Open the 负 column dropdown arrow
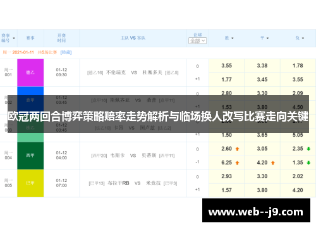 [303, 38]
